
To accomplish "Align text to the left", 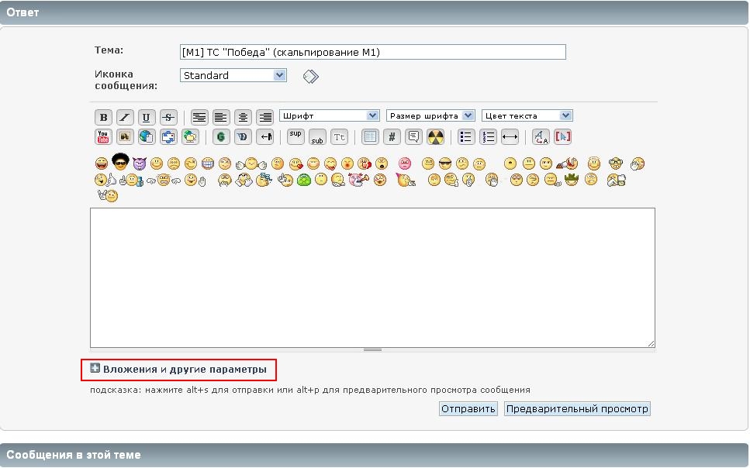I will pos(220,117).
